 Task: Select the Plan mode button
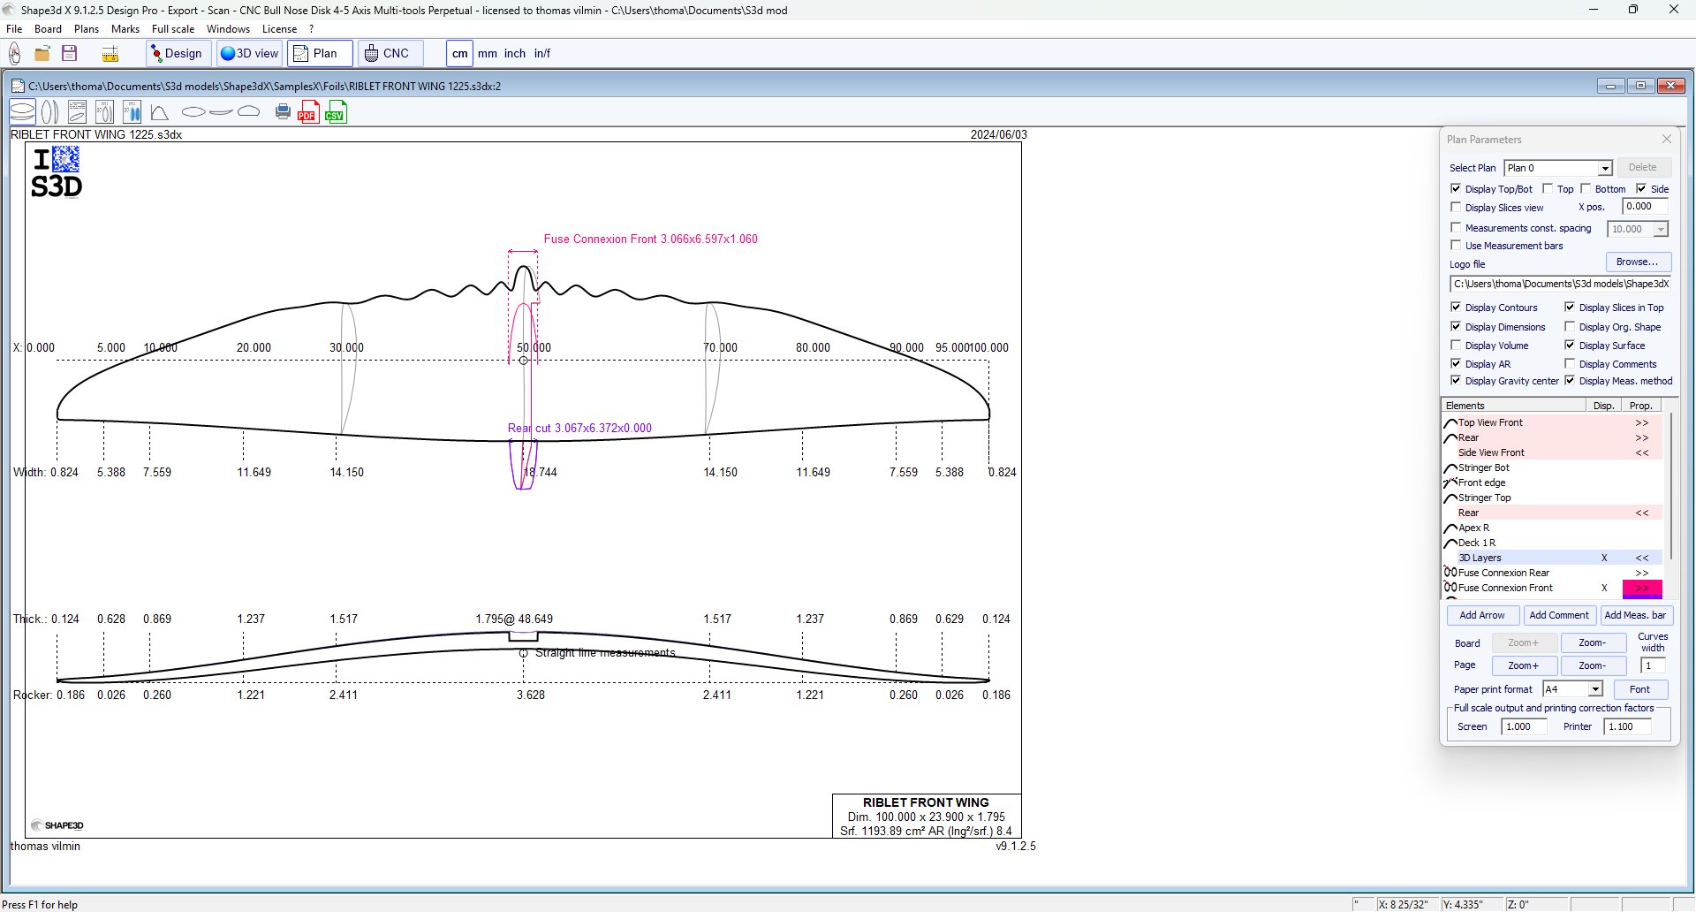pyautogui.click(x=318, y=53)
